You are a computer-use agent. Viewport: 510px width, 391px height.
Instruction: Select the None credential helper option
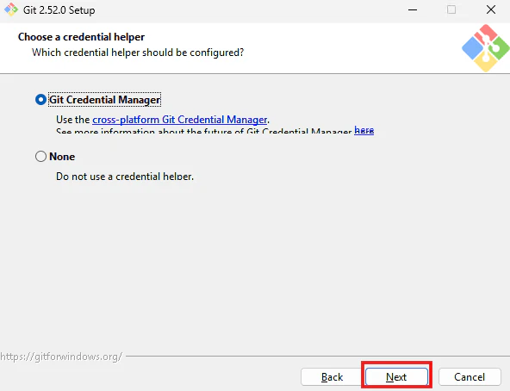point(55,157)
